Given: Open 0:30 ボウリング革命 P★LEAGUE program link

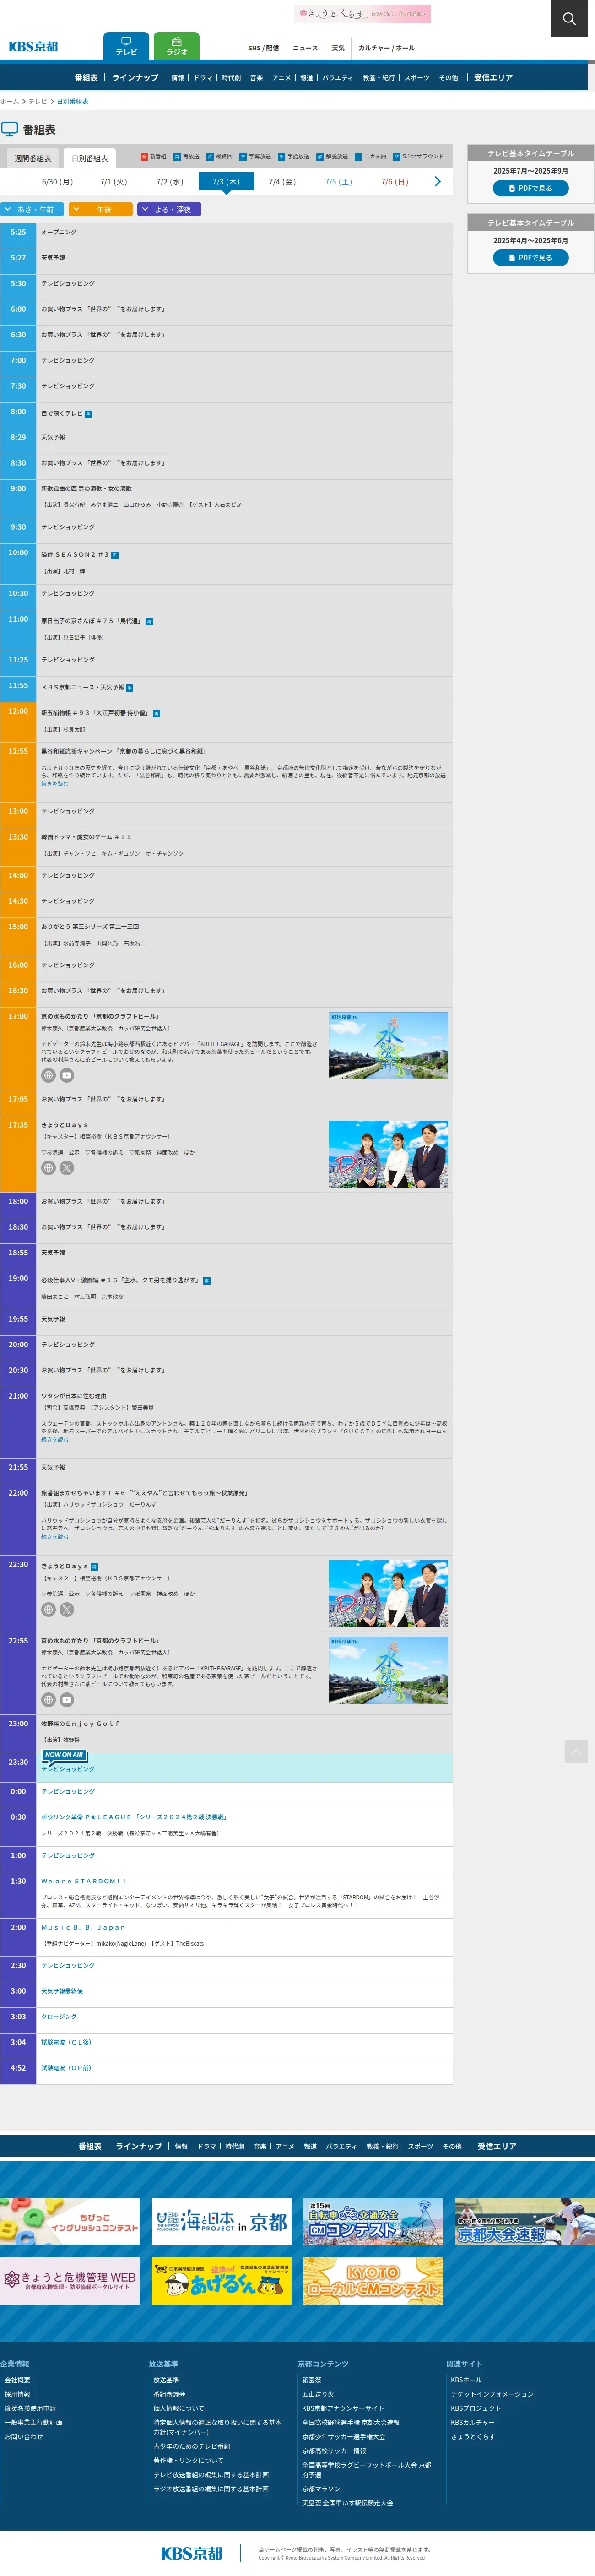Looking at the screenshot, I should 134,1817.
